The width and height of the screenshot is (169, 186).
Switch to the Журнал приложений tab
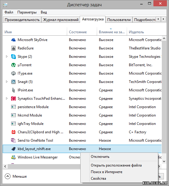61,20
